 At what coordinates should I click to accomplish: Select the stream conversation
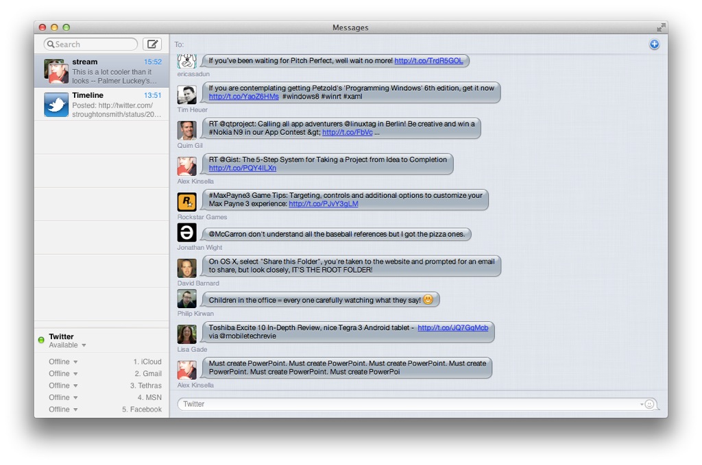tap(101, 71)
